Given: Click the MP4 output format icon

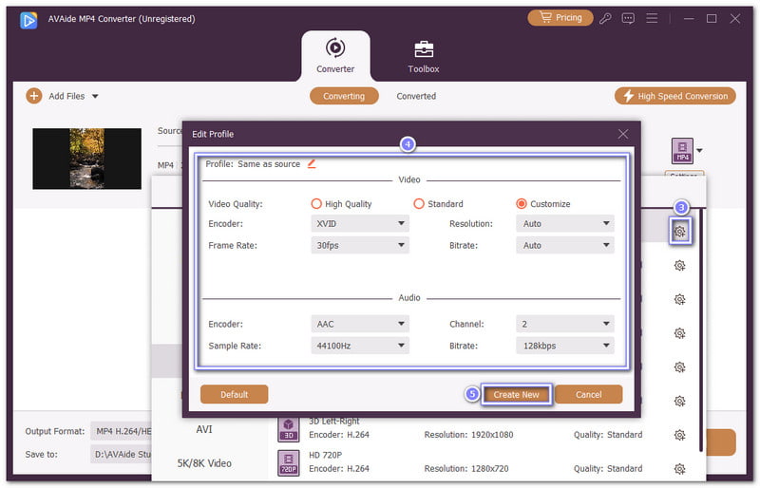Looking at the screenshot, I should pos(682,150).
